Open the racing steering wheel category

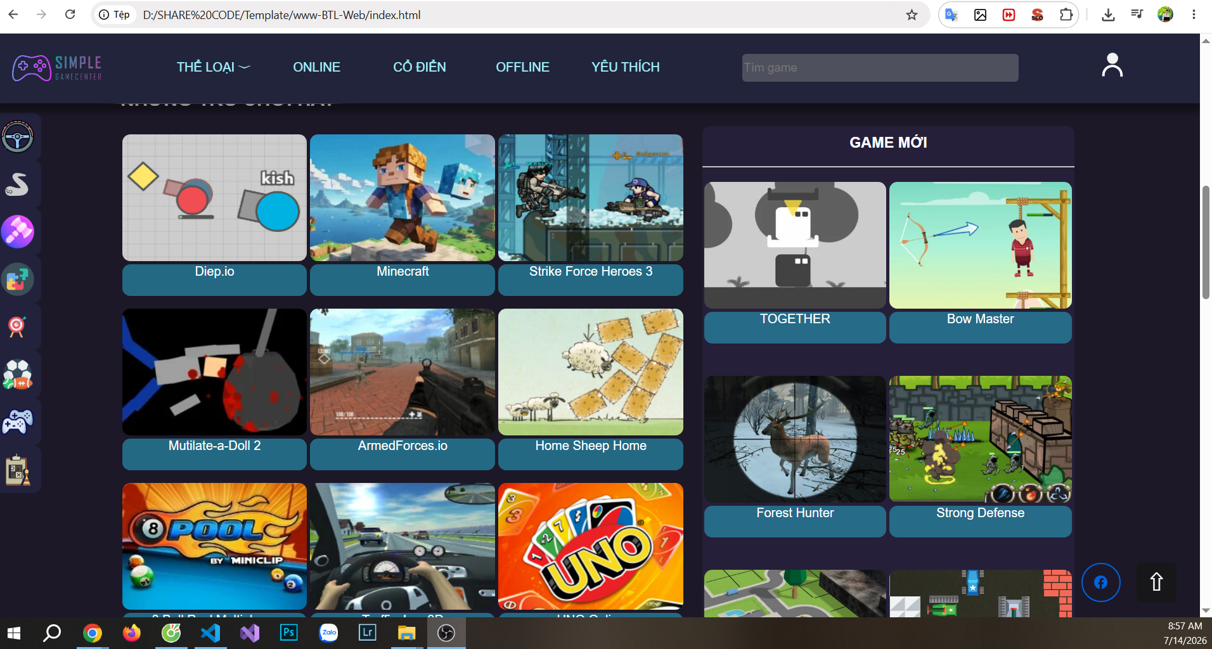(x=18, y=137)
